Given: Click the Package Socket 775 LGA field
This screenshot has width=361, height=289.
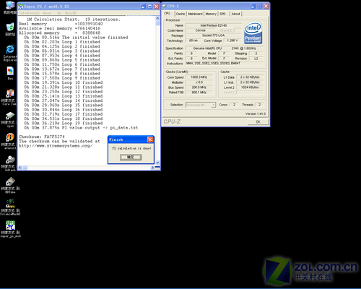Looking at the screenshot, I should click(214, 35).
